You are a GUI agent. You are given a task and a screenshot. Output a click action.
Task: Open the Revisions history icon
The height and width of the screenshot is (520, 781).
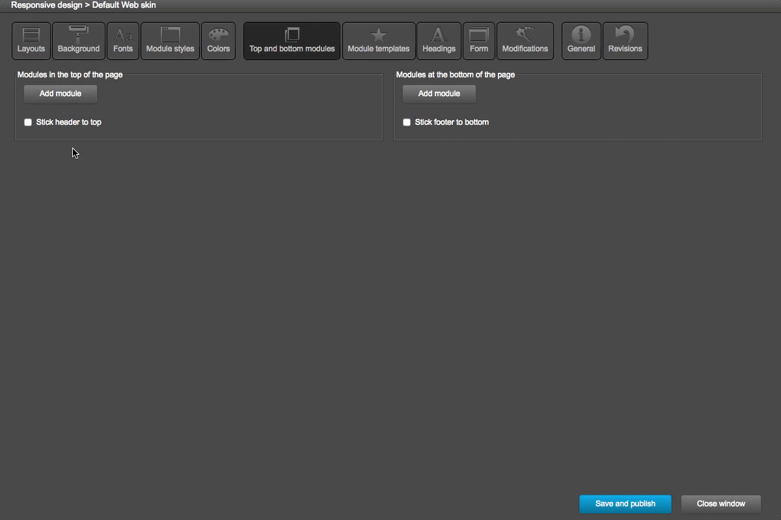(x=625, y=40)
